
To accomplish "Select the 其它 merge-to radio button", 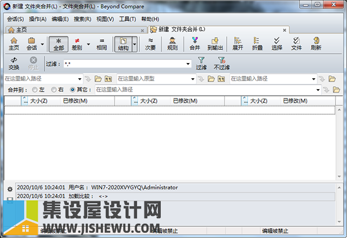I will (73, 90).
